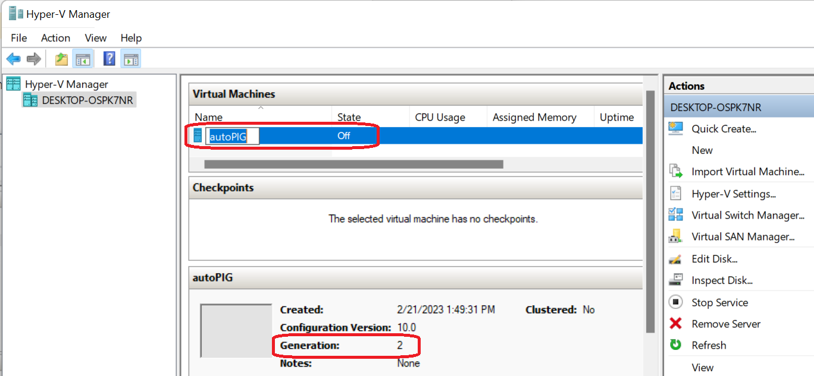Click the Virtual Switch Manager icon
The image size is (814, 376).
(675, 215)
